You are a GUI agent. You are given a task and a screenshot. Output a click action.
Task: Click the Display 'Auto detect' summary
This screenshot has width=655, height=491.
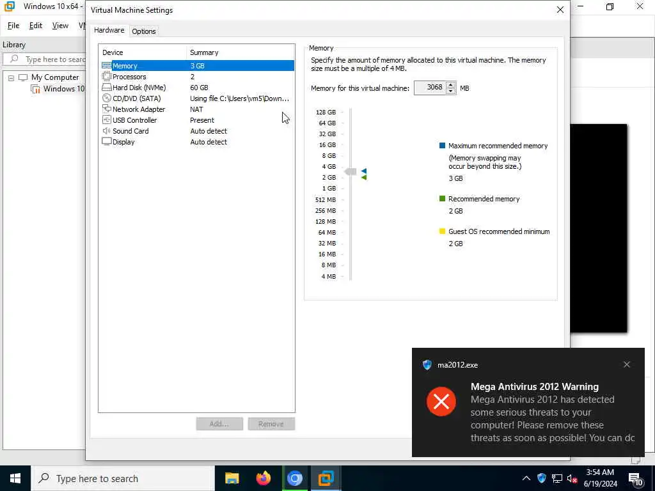(x=209, y=141)
